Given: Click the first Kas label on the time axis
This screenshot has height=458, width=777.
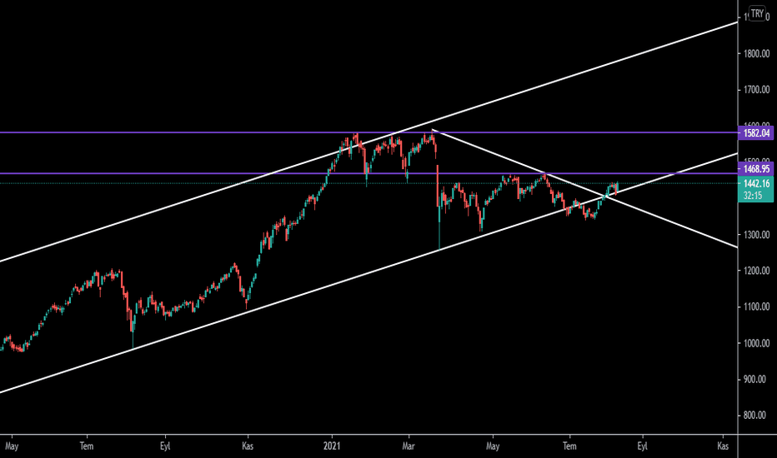Looking at the screenshot, I should (248, 446).
